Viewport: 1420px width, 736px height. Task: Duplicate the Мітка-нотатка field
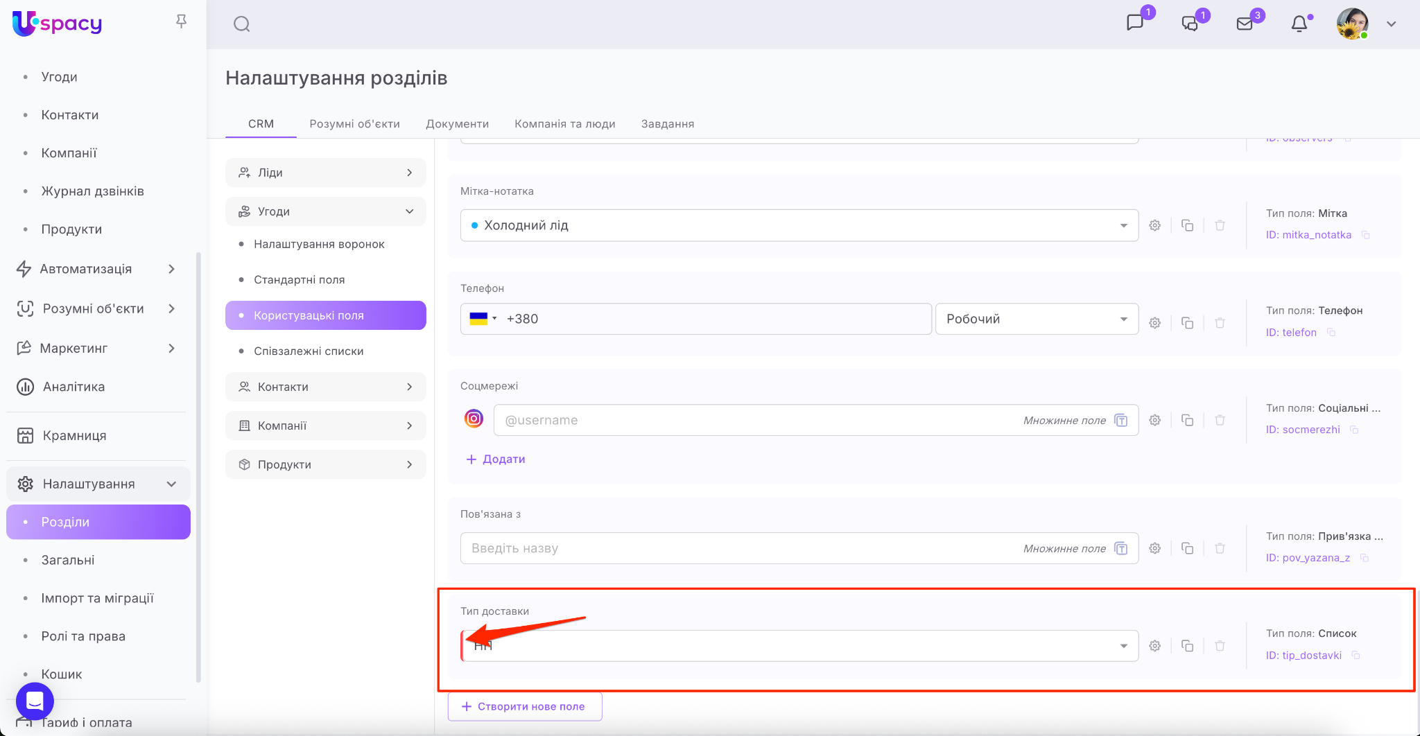click(x=1187, y=225)
